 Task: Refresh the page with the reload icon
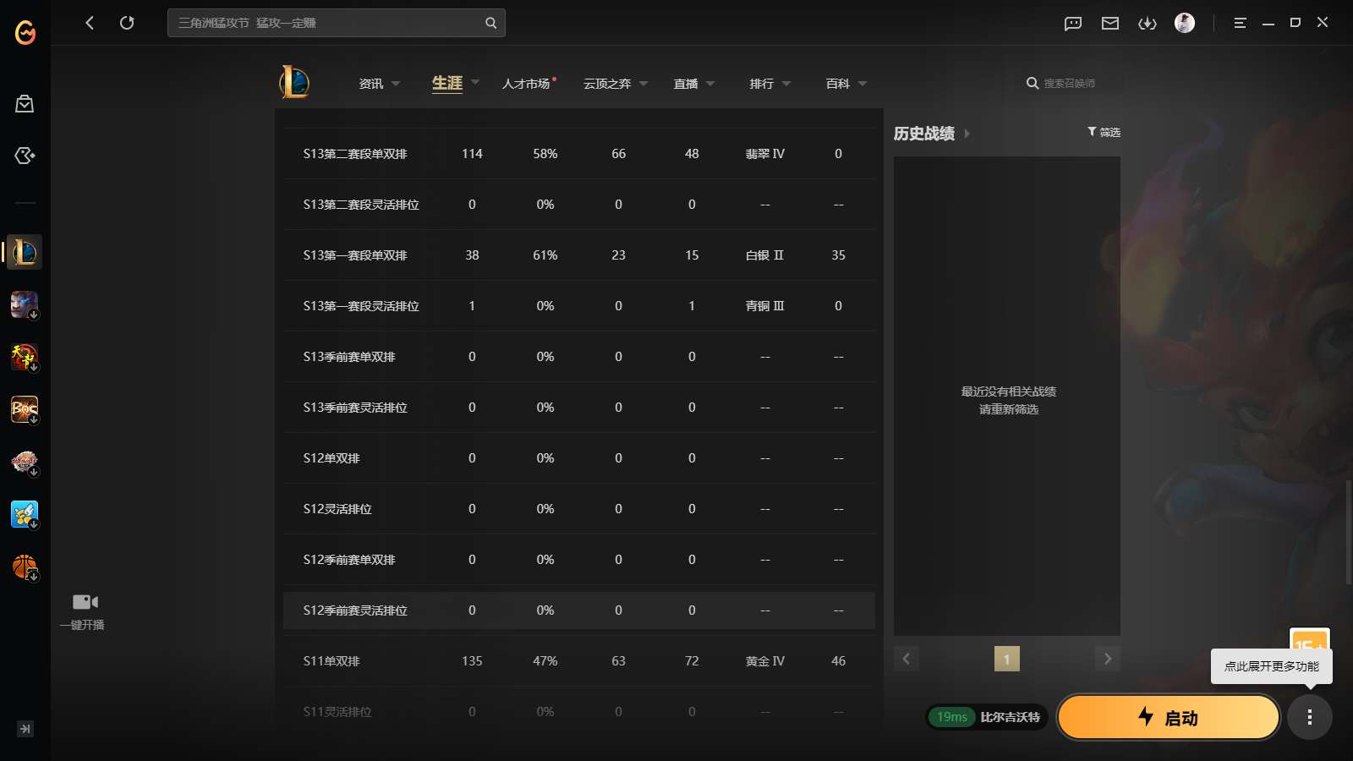tap(127, 23)
